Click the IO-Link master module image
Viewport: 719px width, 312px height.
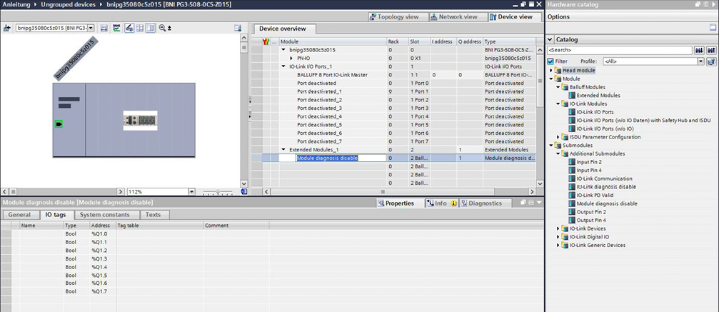pos(139,120)
